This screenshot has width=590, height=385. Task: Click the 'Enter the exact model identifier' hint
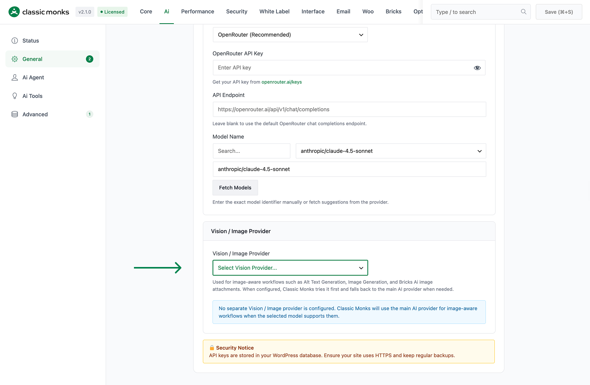pyautogui.click(x=300, y=202)
